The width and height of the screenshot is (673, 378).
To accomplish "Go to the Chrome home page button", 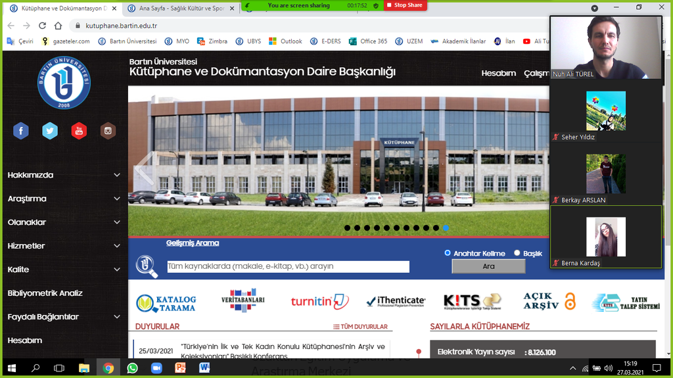I will [58, 26].
